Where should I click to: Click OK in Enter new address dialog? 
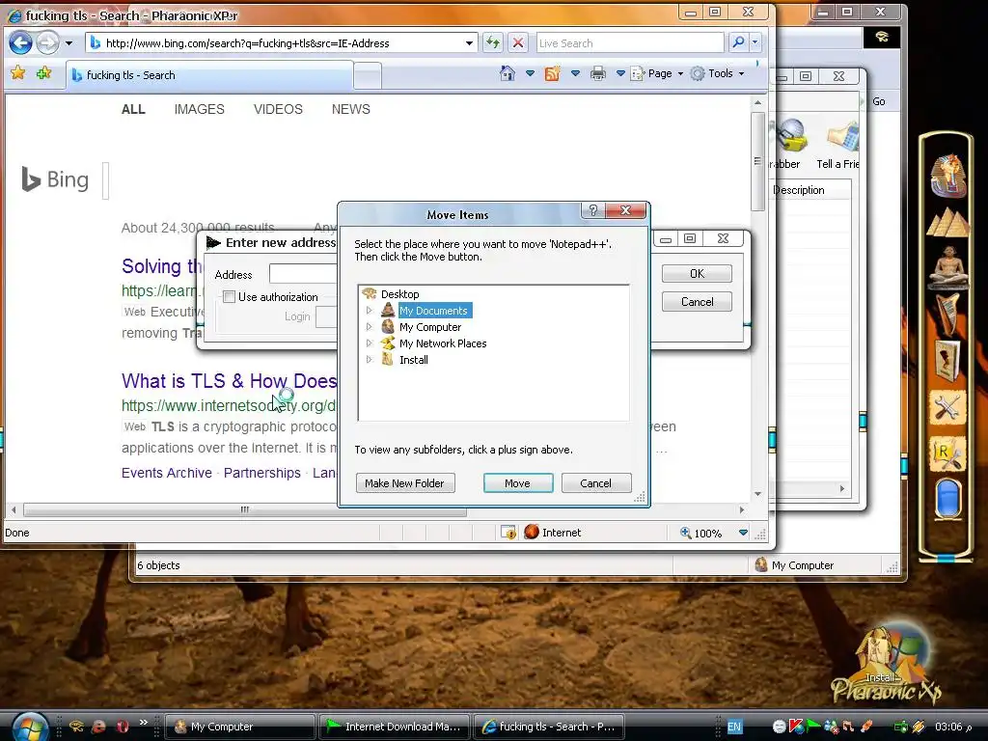[x=697, y=273]
